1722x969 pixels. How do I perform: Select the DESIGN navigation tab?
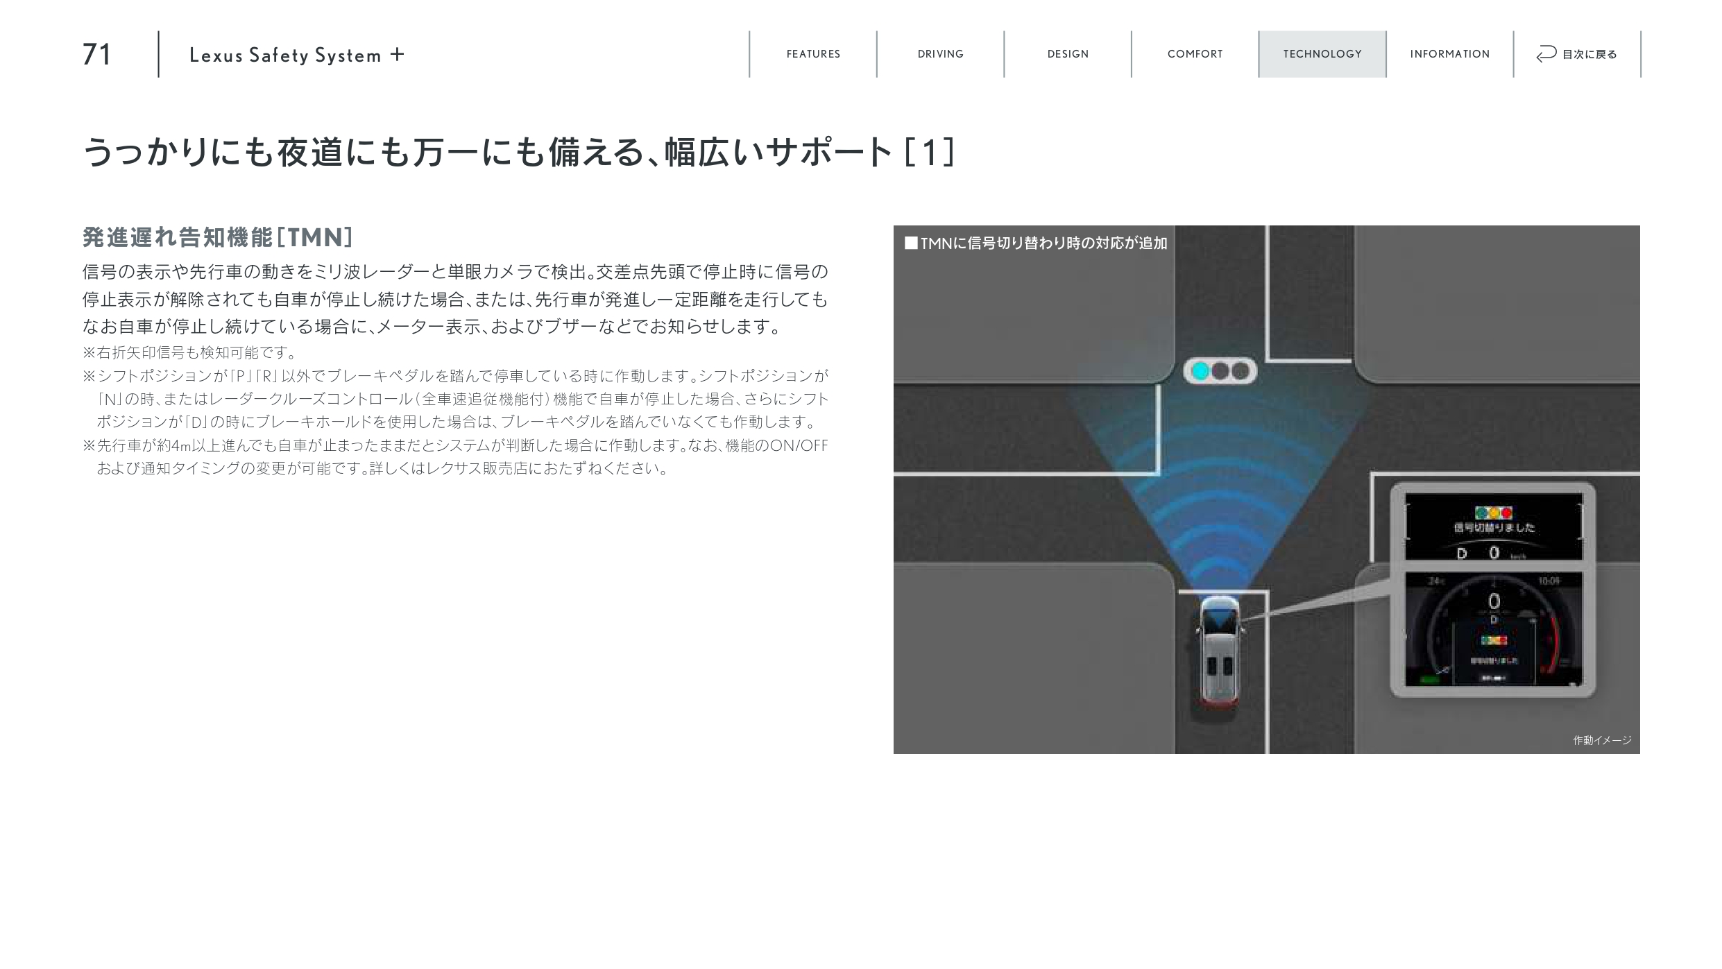[x=1068, y=54]
